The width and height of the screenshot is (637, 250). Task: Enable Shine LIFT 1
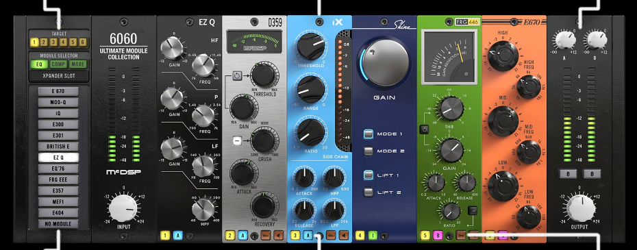pos(369,175)
